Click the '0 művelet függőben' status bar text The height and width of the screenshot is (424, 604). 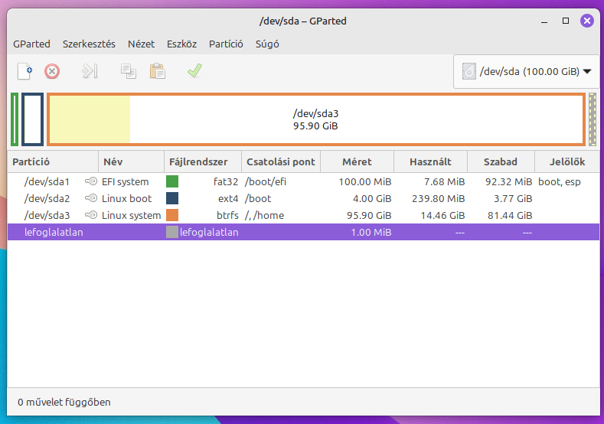coord(64,402)
